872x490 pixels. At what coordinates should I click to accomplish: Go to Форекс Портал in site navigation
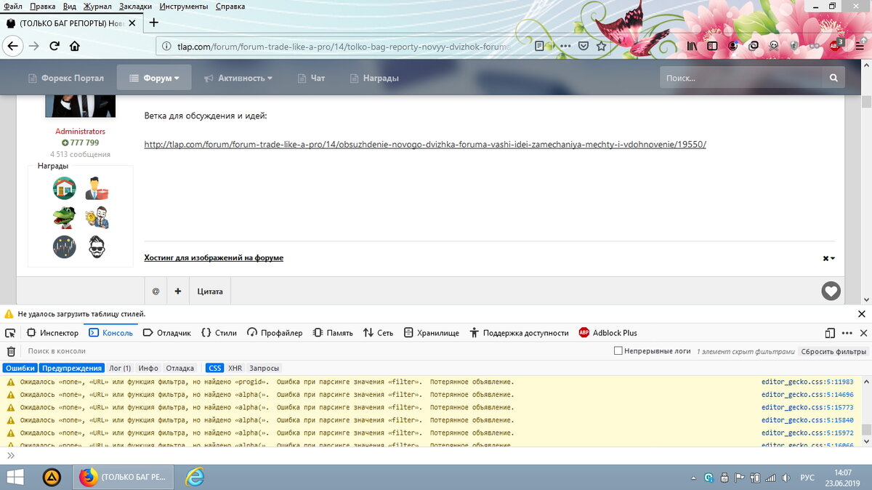(65, 78)
